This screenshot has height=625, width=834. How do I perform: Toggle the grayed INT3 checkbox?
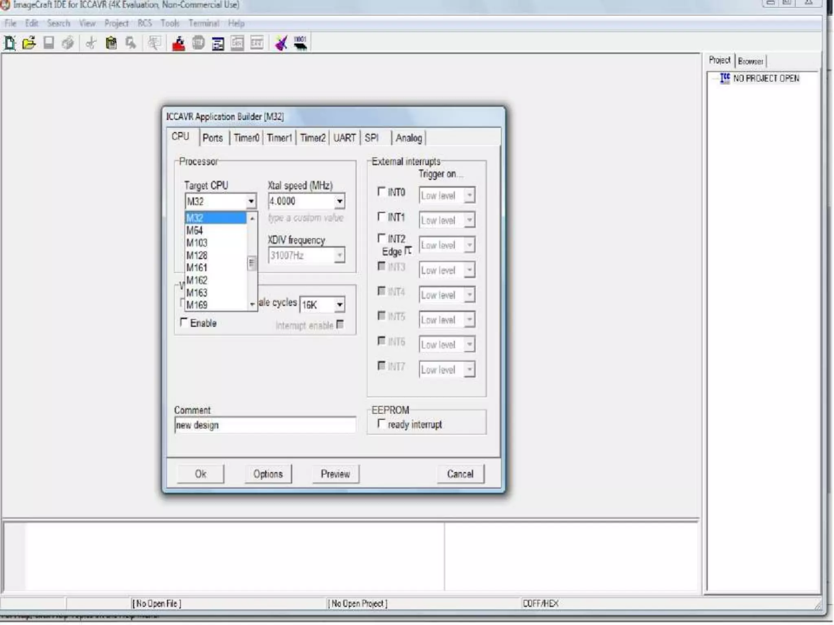click(x=382, y=266)
